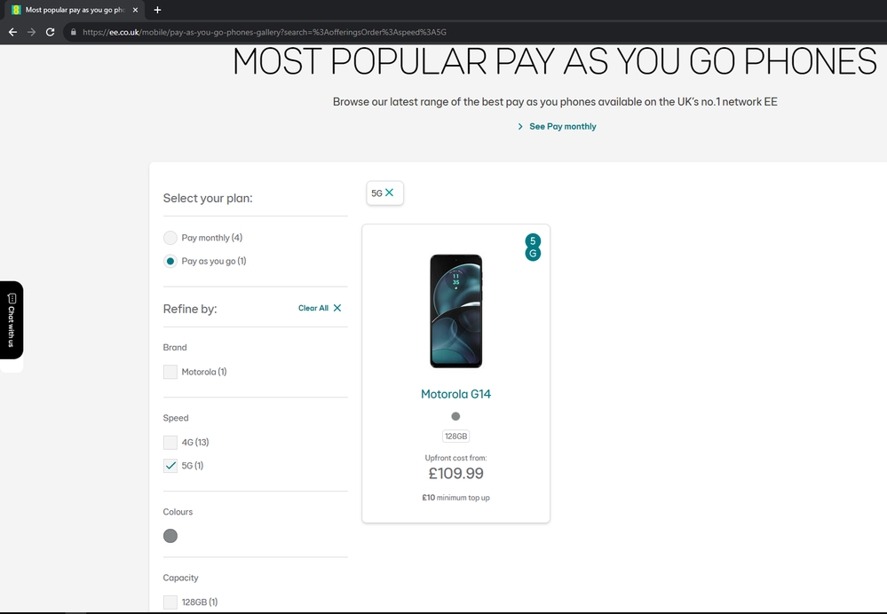Click the padlock site security icon

[73, 32]
